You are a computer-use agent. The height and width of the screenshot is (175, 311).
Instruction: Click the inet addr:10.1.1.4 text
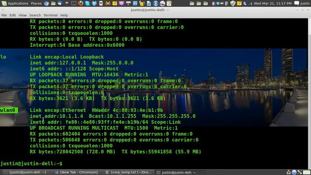(56, 116)
